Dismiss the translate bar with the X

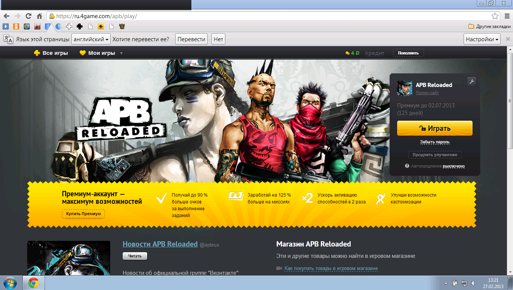point(508,39)
